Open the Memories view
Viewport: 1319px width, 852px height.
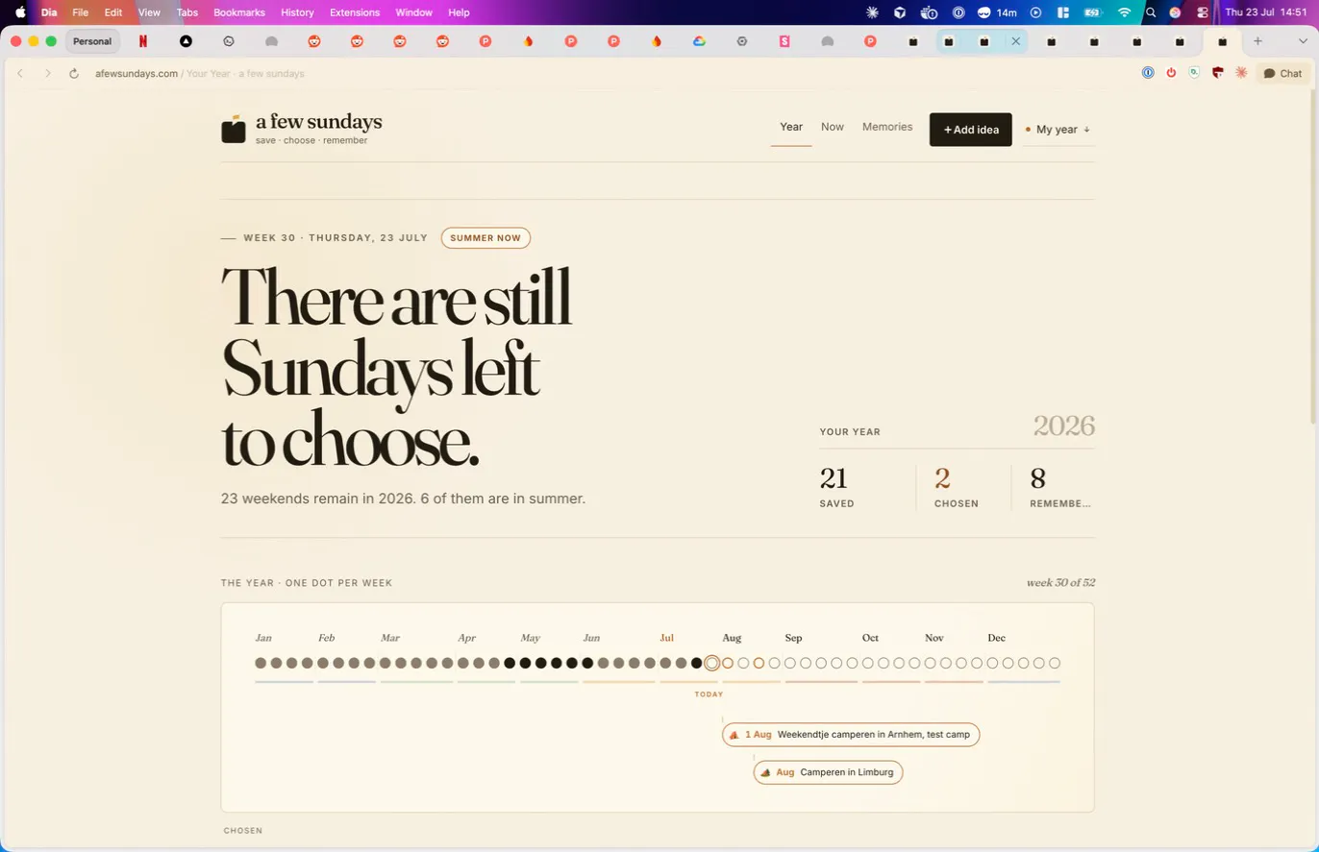tap(887, 127)
